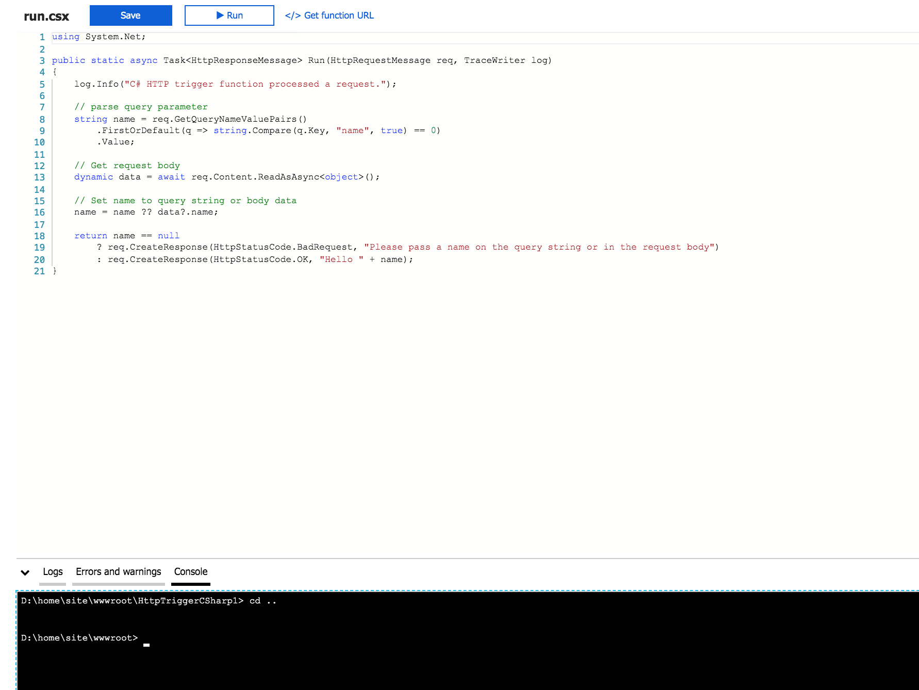Click the </> icon beside Get function URL
919x690 pixels.
[292, 15]
